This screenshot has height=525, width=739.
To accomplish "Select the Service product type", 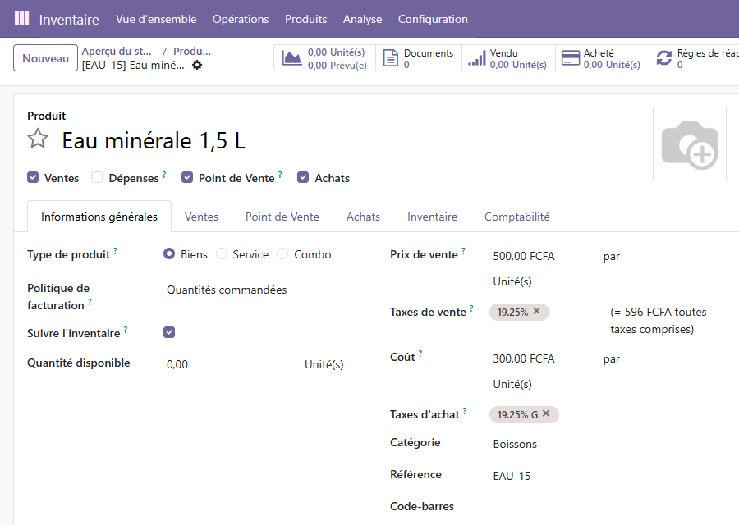I will click(222, 253).
